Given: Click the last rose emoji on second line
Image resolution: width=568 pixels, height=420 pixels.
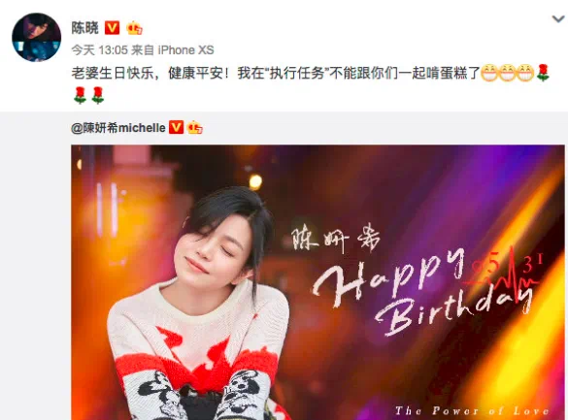Looking at the screenshot, I should tap(98, 95).
